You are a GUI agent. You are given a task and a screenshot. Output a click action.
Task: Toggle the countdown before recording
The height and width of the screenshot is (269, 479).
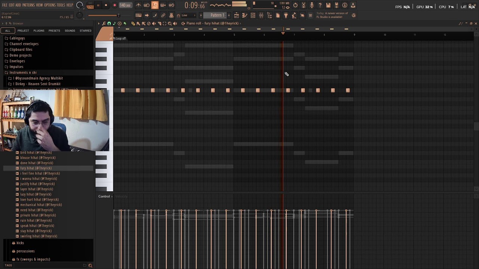click(x=155, y=5)
